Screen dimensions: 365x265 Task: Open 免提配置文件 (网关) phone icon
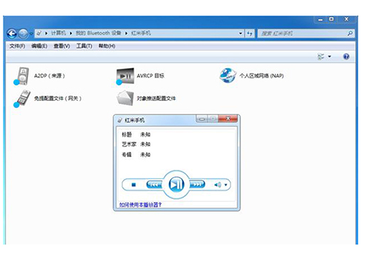point(21,99)
